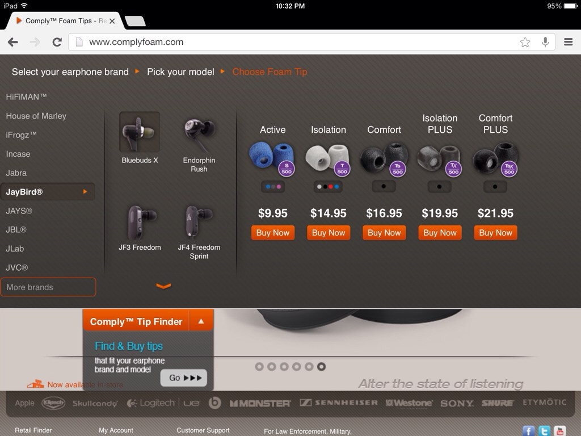Go to Select your earphone brand step
The image size is (581, 436).
coord(70,72)
